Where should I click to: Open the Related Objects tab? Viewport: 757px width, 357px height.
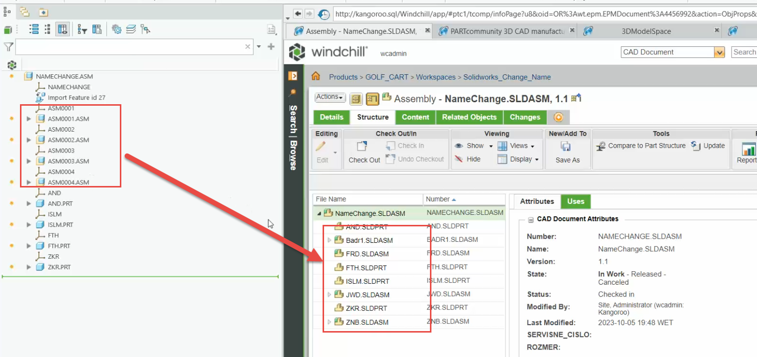point(469,117)
